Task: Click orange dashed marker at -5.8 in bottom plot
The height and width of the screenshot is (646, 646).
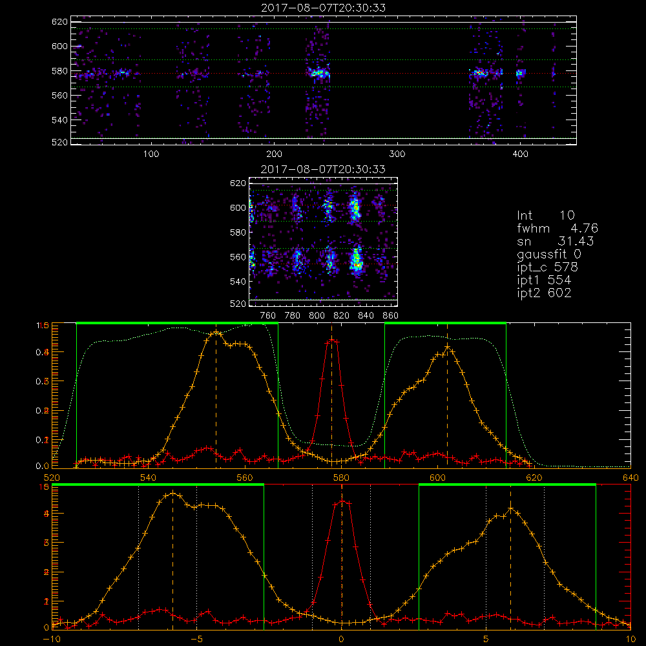Action: coord(173,560)
